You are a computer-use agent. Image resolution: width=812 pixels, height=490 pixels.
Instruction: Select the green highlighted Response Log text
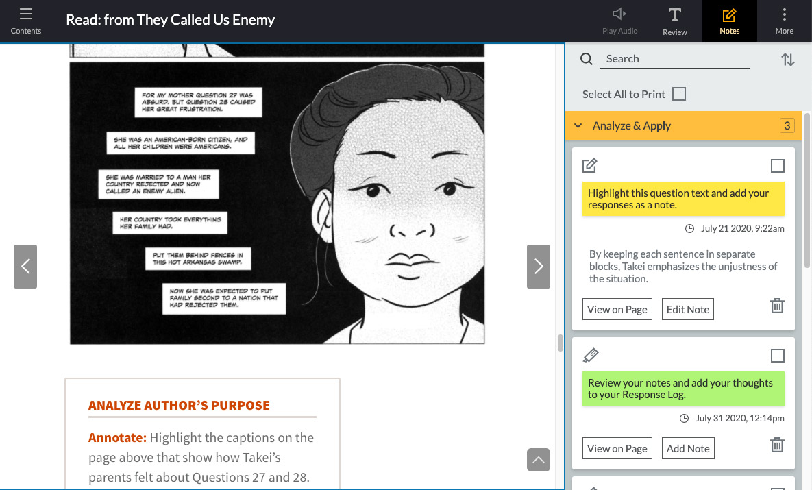[x=683, y=389]
